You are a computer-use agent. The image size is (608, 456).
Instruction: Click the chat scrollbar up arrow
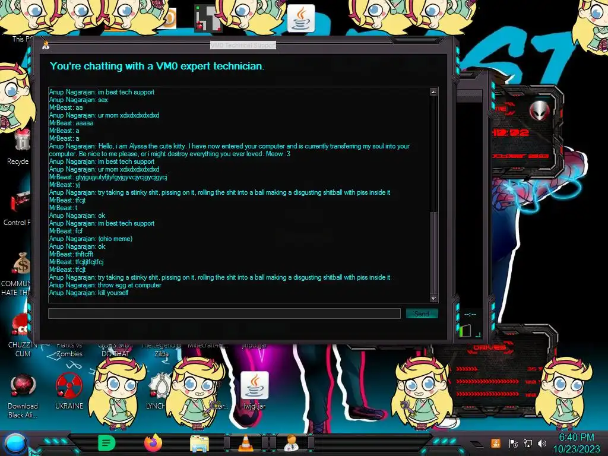pyautogui.click(x=433, y=92)
